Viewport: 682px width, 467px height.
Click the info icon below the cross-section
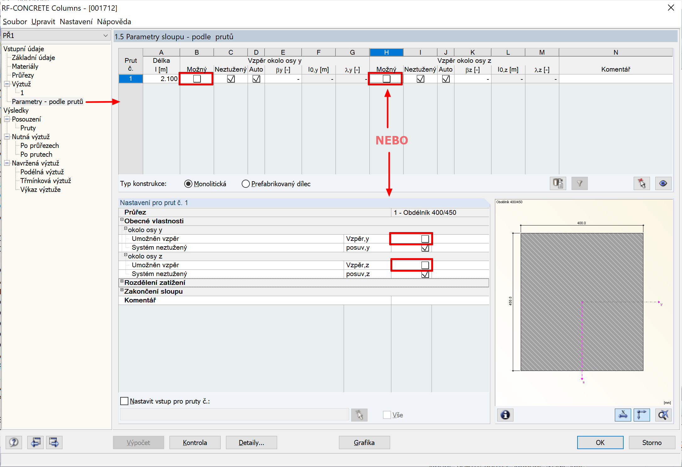505,415
